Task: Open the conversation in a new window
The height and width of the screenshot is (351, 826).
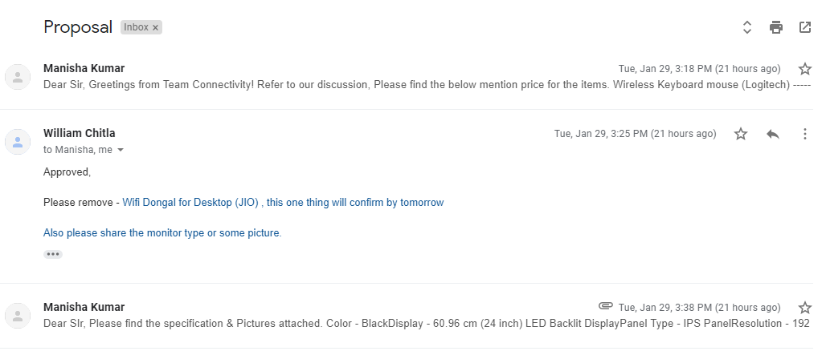Action: 804,27
